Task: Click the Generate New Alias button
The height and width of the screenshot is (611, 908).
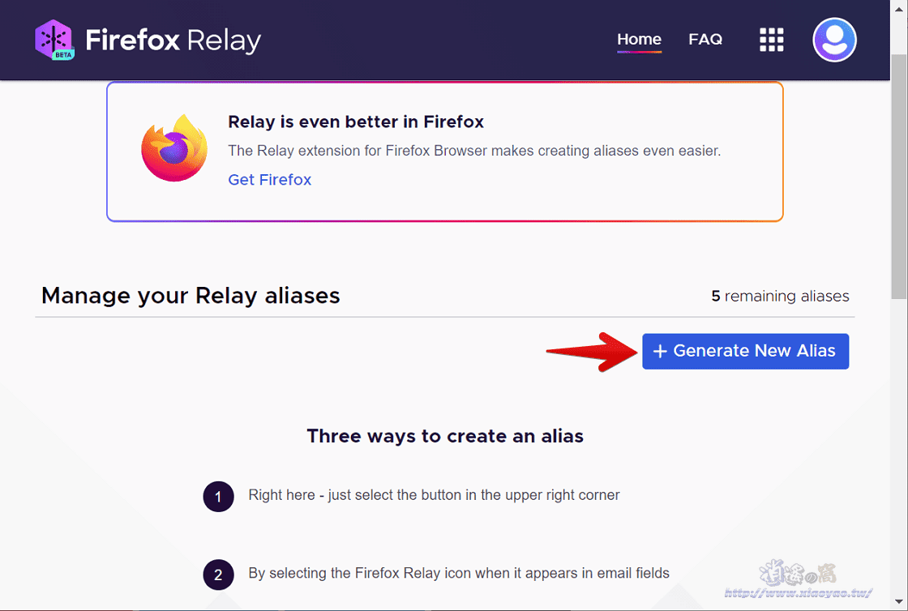Action: [x=745, y=351]
